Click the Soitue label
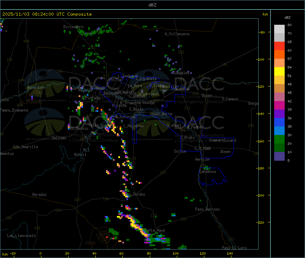This screenshot has height=258, width=305. click(x=180, y=151)
